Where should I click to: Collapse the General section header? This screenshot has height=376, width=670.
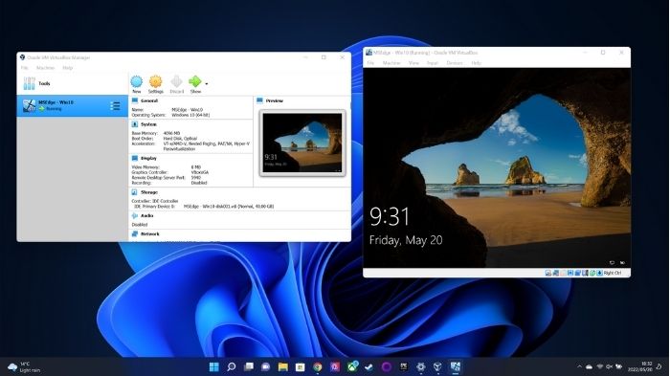pos(148,100)
